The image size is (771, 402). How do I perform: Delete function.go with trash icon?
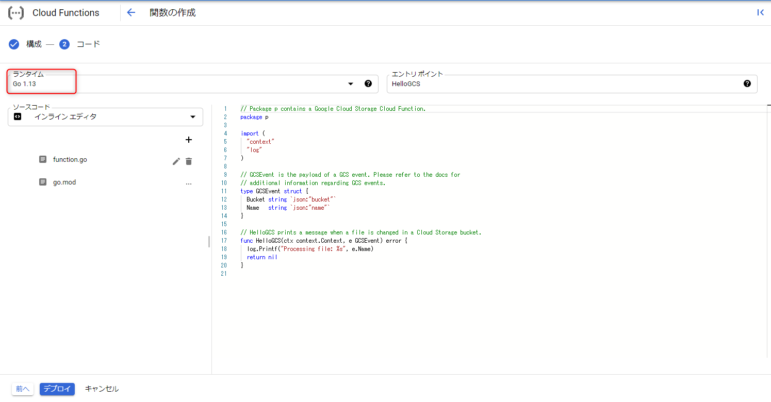pos(189,161)
